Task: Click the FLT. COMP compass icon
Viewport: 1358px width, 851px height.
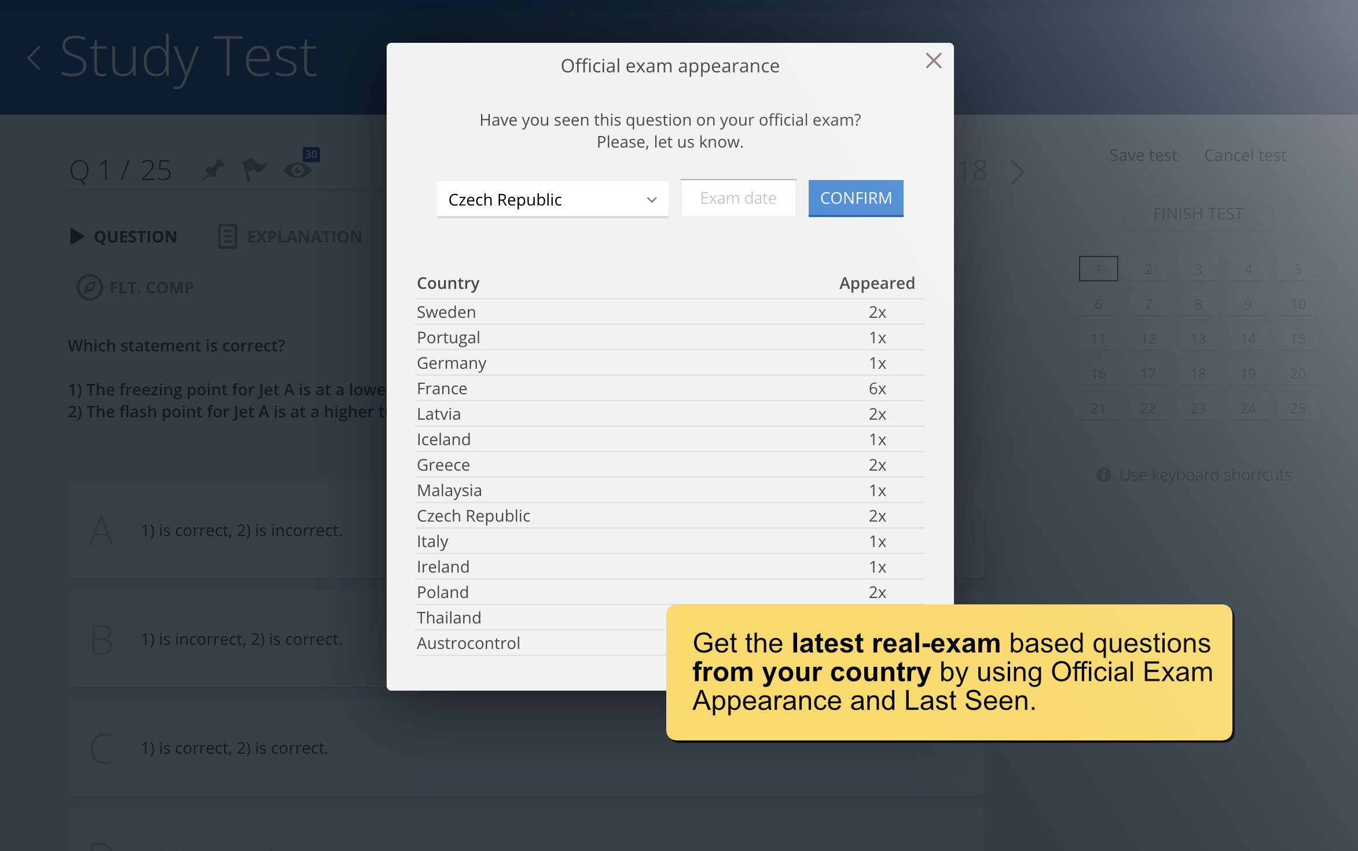Action: tap(90, 287)
